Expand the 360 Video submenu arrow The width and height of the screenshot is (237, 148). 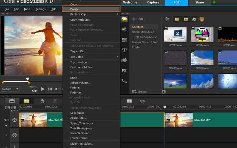click(118, 57)
